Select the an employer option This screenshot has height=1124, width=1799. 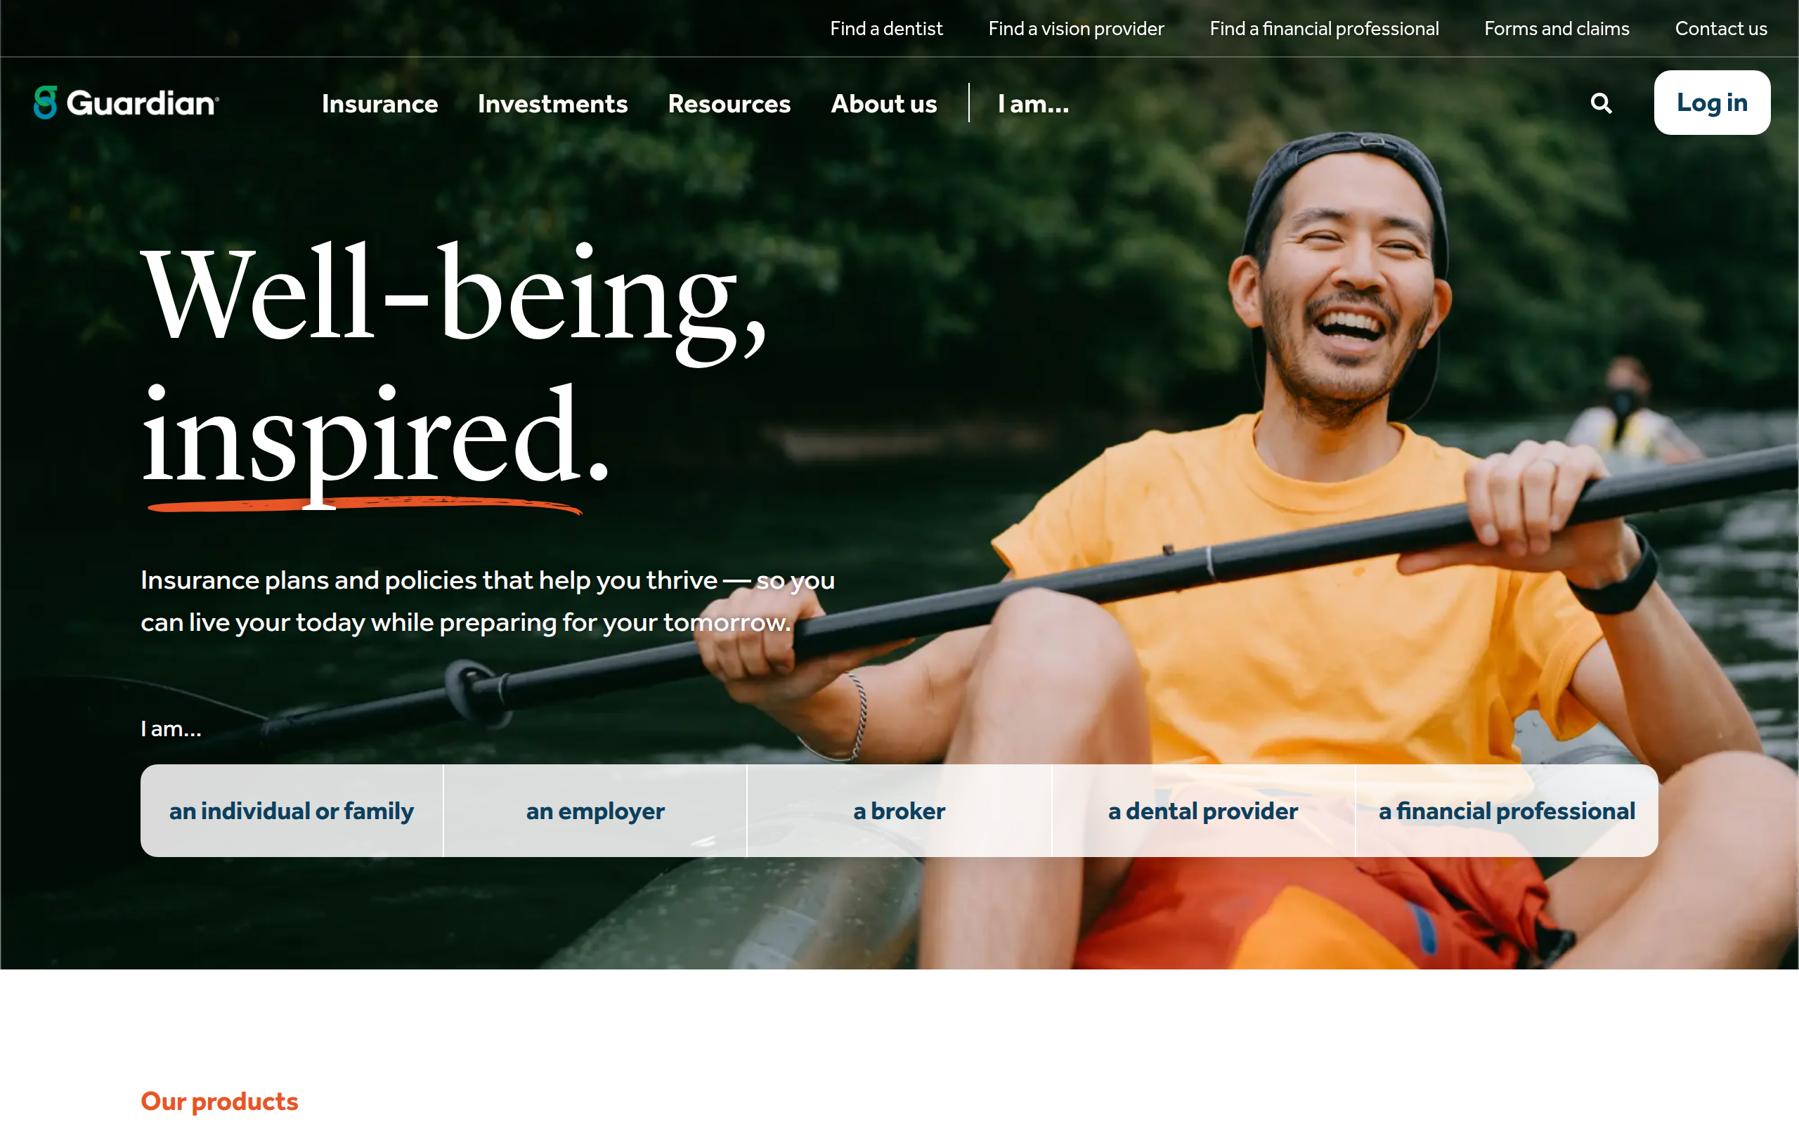tap(595, 810)
